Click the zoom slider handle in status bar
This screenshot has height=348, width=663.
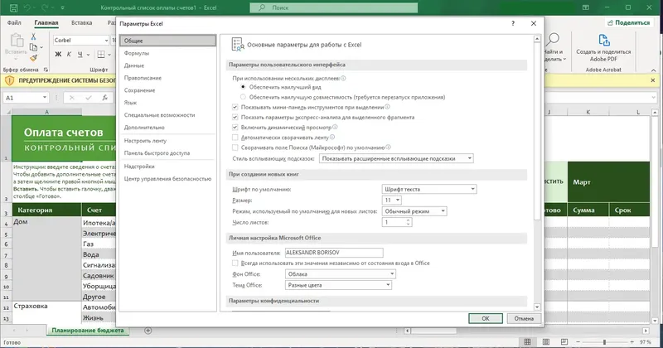605,341
